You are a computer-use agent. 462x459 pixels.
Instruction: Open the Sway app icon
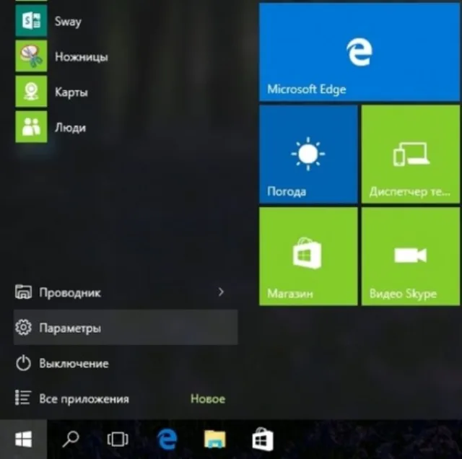tap(31, 21)
